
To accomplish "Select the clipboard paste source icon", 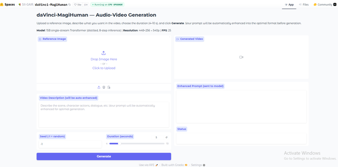I will point(109,87).
